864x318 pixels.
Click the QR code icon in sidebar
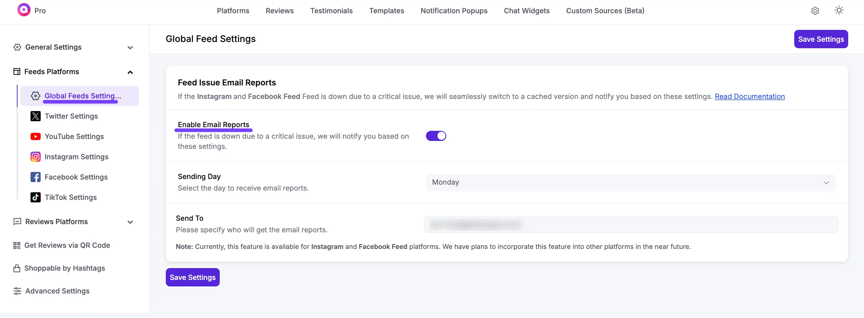tap(17, 245)
